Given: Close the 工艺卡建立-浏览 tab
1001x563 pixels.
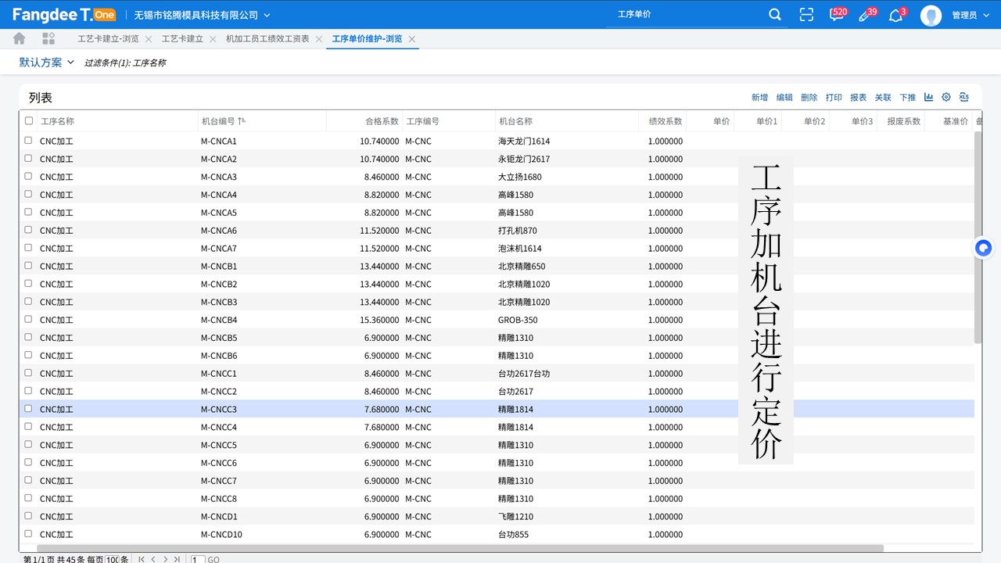Looking at the screenshot, I should (x=149, y=39).
